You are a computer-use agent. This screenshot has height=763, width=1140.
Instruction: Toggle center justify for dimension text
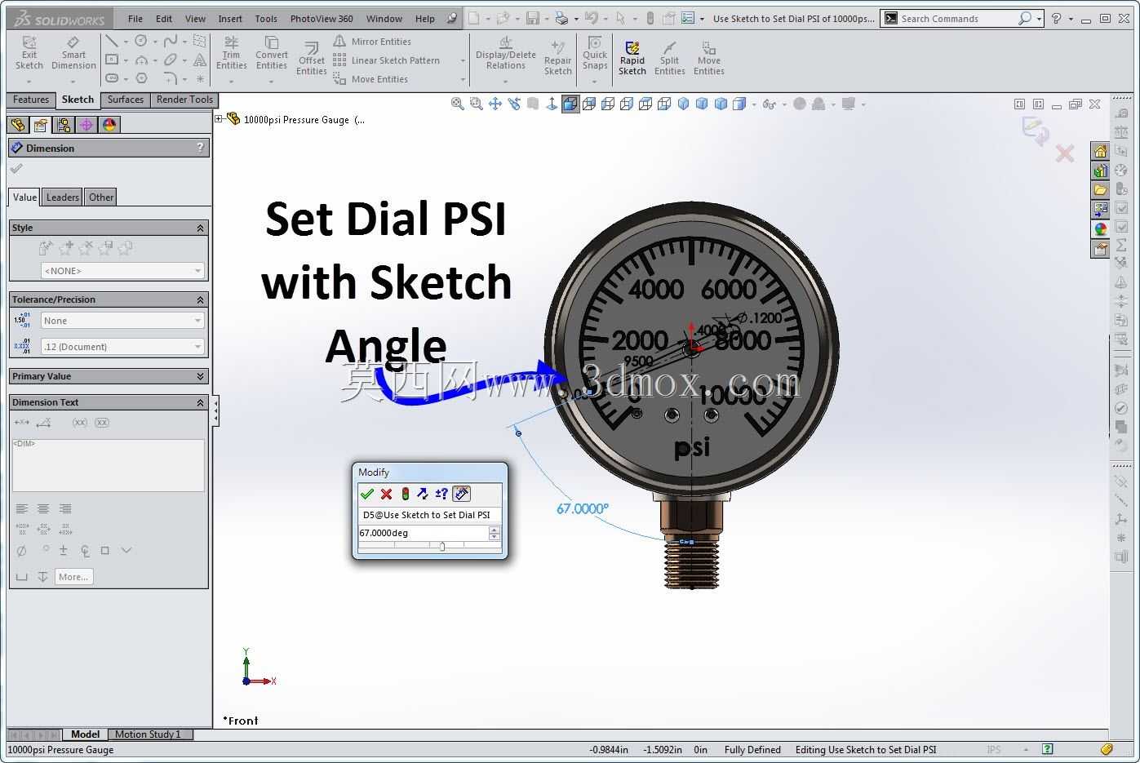43,509
